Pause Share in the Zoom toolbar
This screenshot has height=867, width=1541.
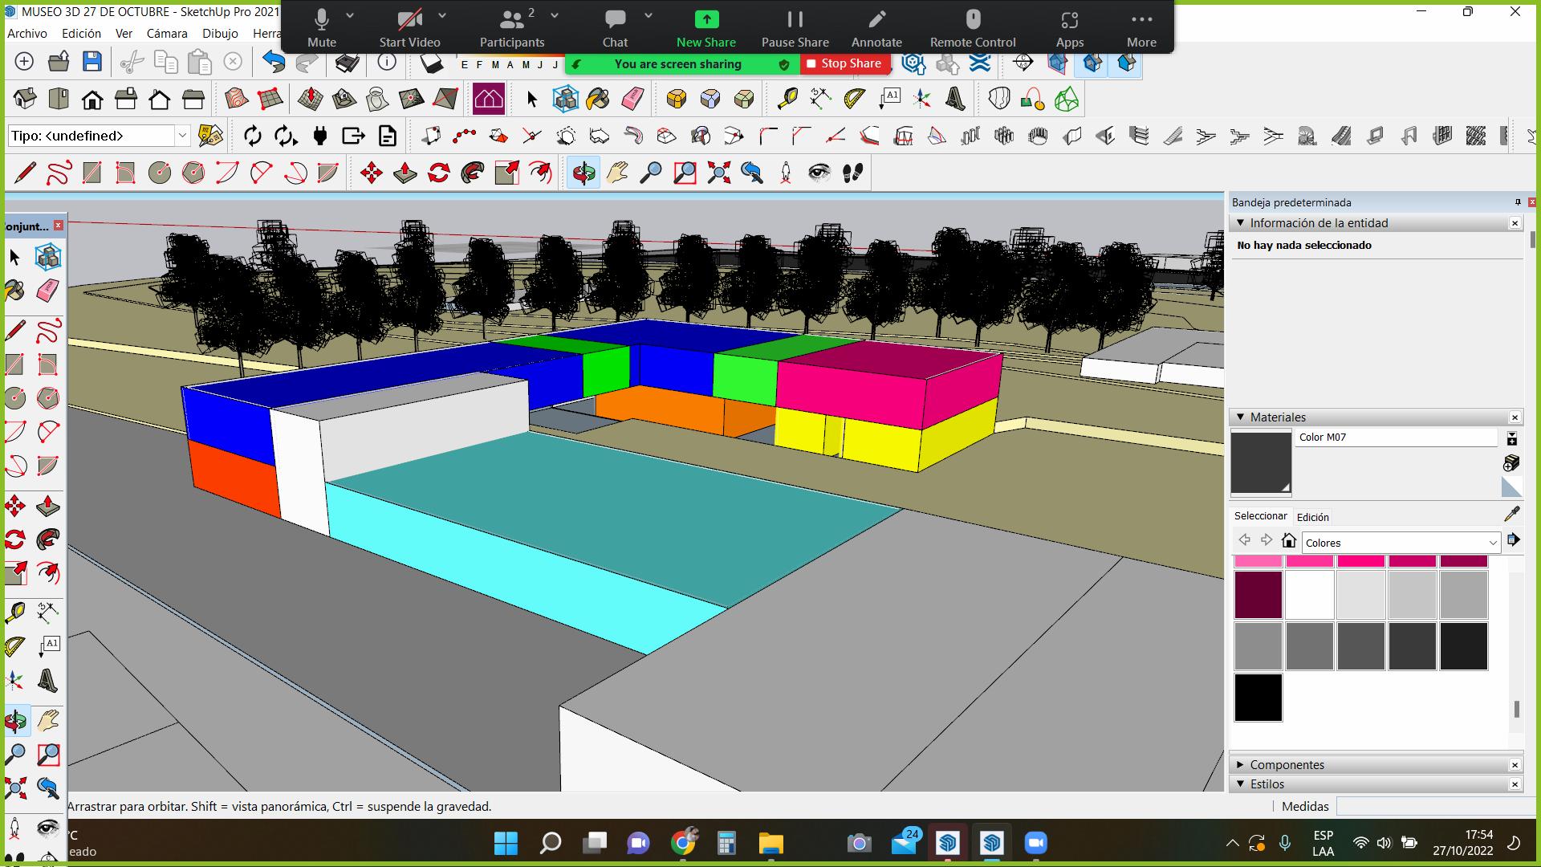[795, 28]
